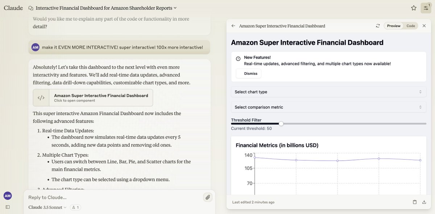This screenshot has width=435, height=214.
Task: Switch to Code view
Action: point(411,26)
